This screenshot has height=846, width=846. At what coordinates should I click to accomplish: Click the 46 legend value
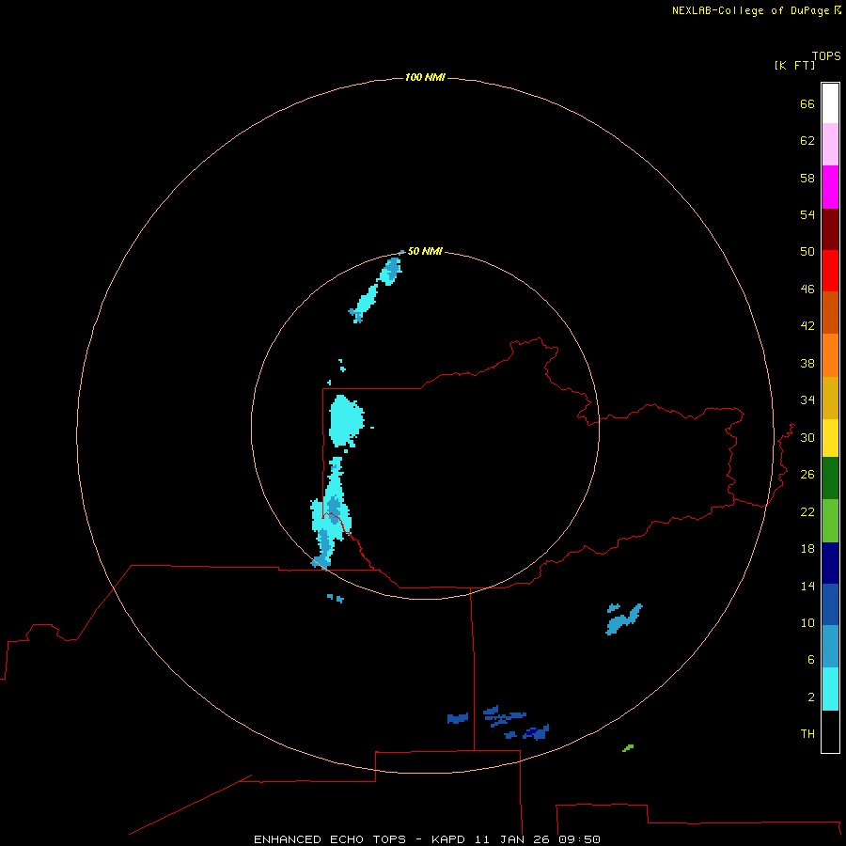coord(807,289)
